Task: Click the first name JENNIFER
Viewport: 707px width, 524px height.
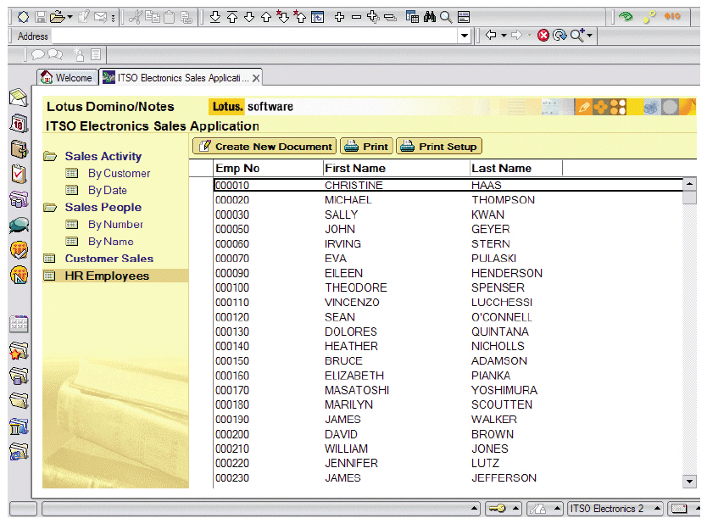Action: pos(351,463)
